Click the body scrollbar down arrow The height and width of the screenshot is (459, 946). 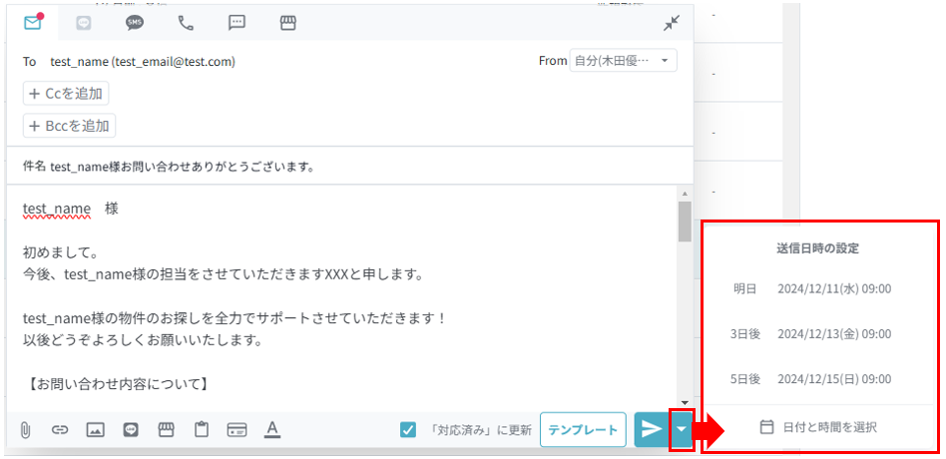pos(685,402)
